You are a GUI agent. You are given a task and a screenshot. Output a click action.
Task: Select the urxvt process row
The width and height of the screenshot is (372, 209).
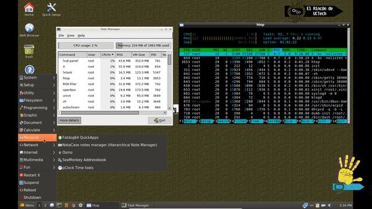pyautogui.click(x=113, y=95)
